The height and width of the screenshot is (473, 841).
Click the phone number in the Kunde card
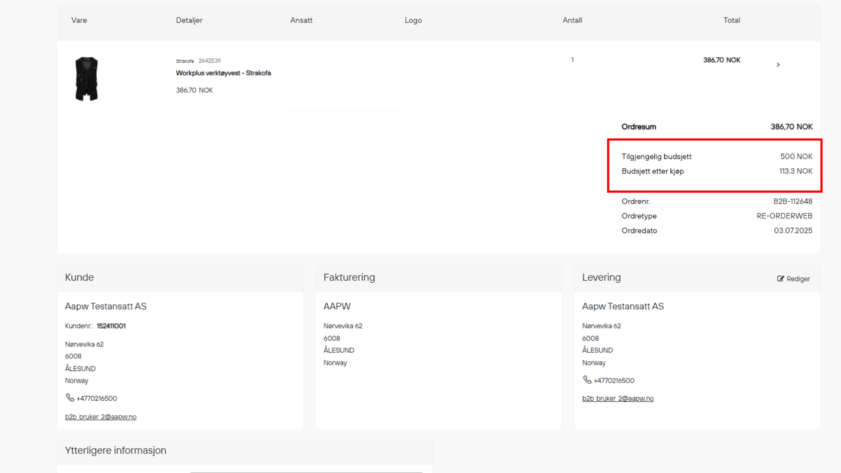(x=96, y=399)
